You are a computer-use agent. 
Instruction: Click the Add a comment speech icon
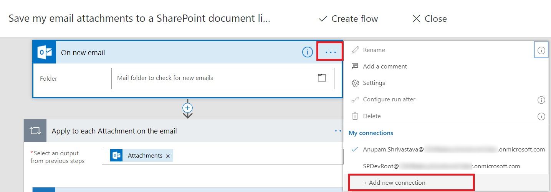click(x=355, y=66)
